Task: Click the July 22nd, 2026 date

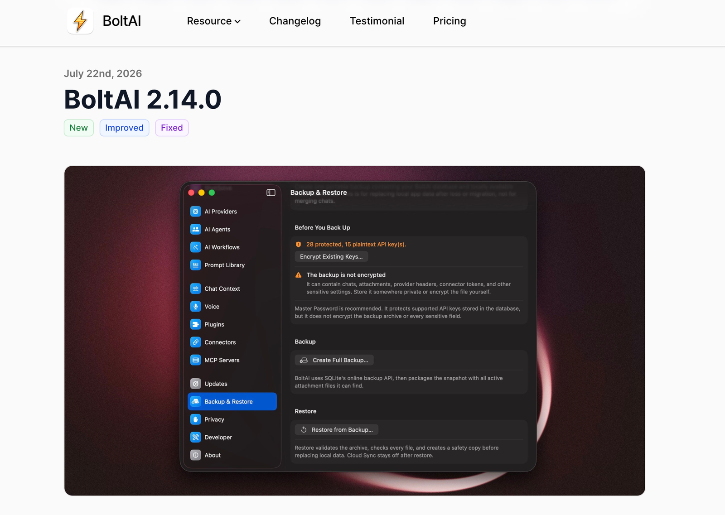Action: [x=103, y=73]
